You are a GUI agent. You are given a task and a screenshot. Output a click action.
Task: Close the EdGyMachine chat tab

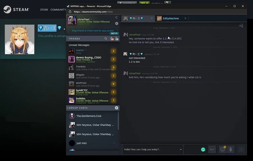pos(186,18)
